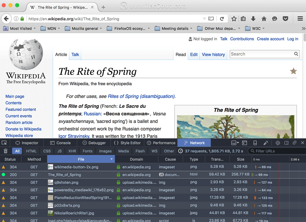306x222 pixels.
Task: Click the Wikipedia search magnifier icon
Action: pyautogui.click(x=296, y=54)
